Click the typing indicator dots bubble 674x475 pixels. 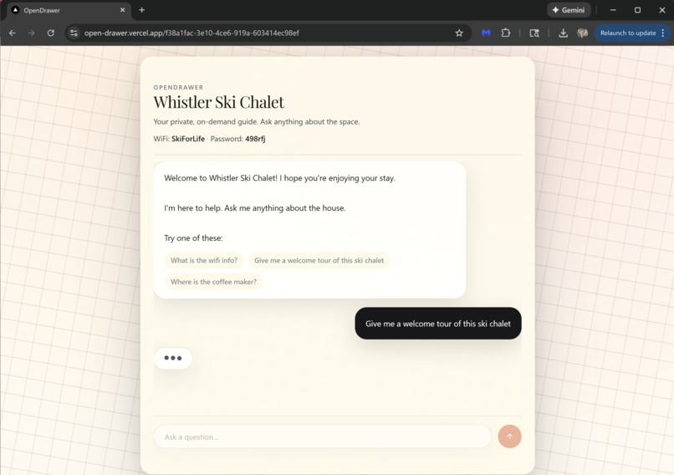point(173,358)
